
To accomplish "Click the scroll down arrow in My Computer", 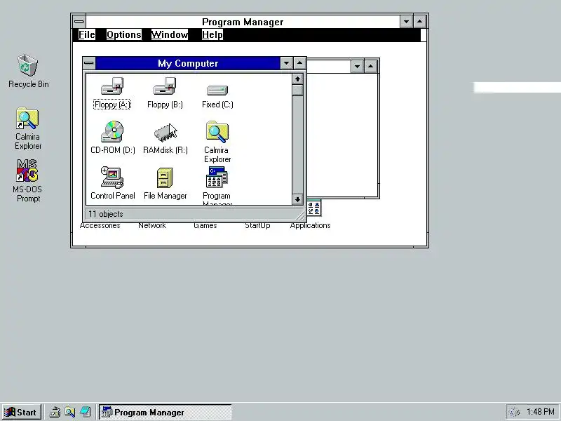I will click(x=297, y=199).
